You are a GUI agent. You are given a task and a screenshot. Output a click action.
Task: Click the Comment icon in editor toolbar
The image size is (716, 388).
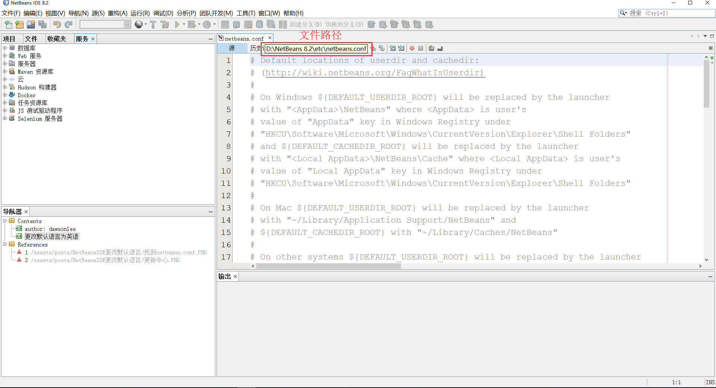pyautogui.click(x=431, y=48)
